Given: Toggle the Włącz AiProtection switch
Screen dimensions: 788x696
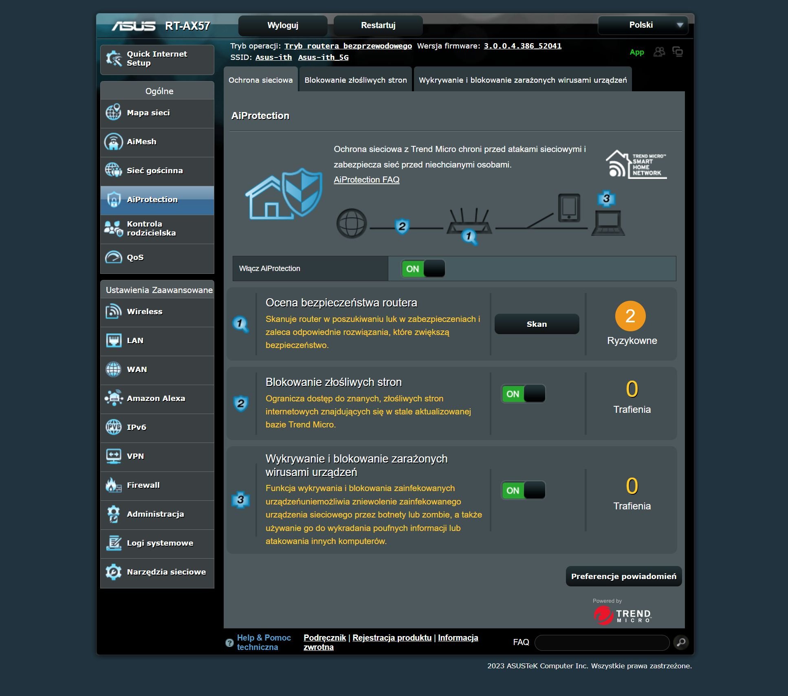Looking at the screenshot, I should coord(423,269).
